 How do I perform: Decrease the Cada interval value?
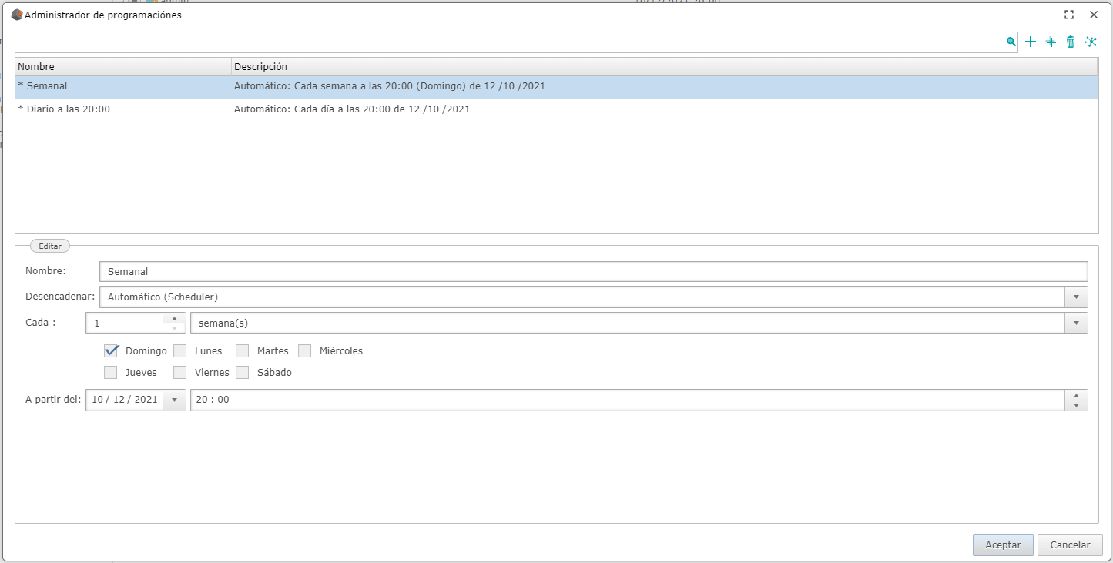coord(175,328)
